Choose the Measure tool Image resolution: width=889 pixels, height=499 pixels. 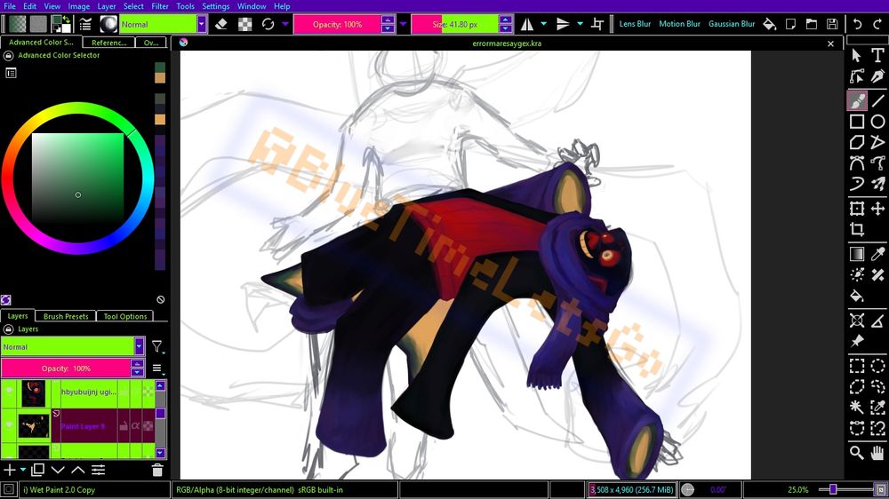877,321
